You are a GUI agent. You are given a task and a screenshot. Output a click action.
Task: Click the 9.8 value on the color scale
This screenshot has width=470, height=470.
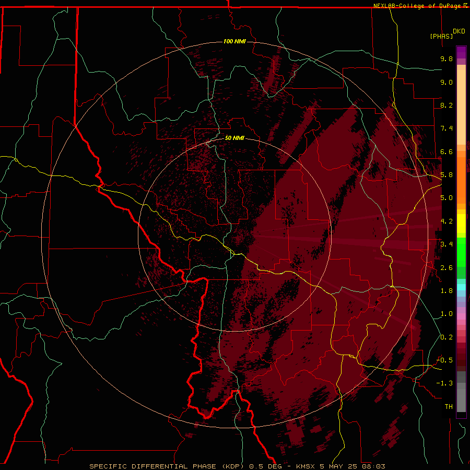click(446, 58)
